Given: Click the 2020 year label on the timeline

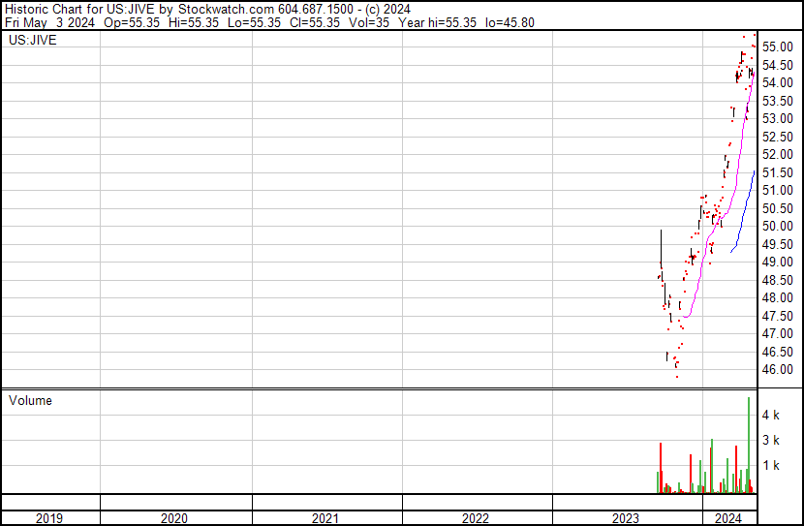Looking at the screenshot, I should [173, 518].
